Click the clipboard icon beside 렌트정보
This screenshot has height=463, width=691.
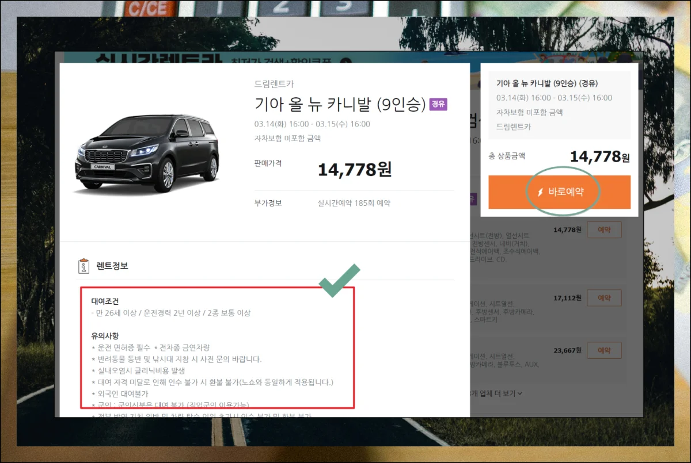click(84, 266)
